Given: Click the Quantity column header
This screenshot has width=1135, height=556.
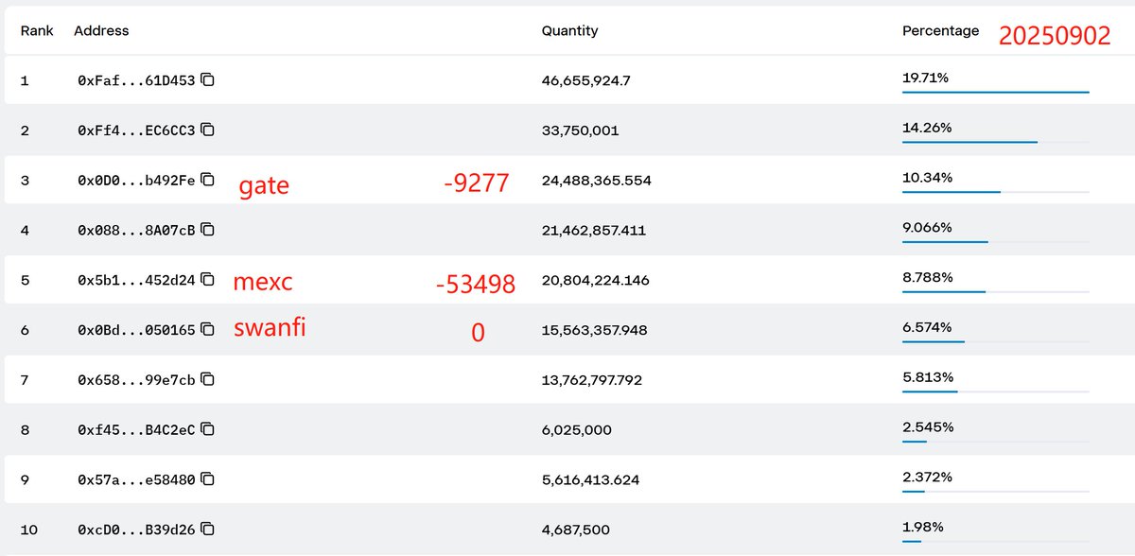Looking at the screenshot, I should pos(569,31).
